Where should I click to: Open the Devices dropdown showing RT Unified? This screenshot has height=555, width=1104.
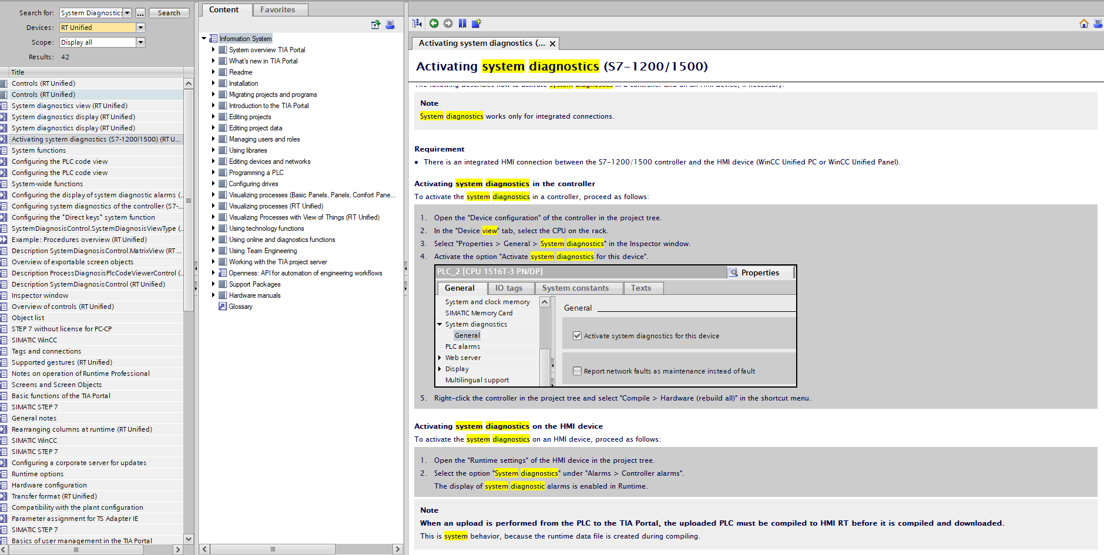pyautogui.click(x=140, y=28)
